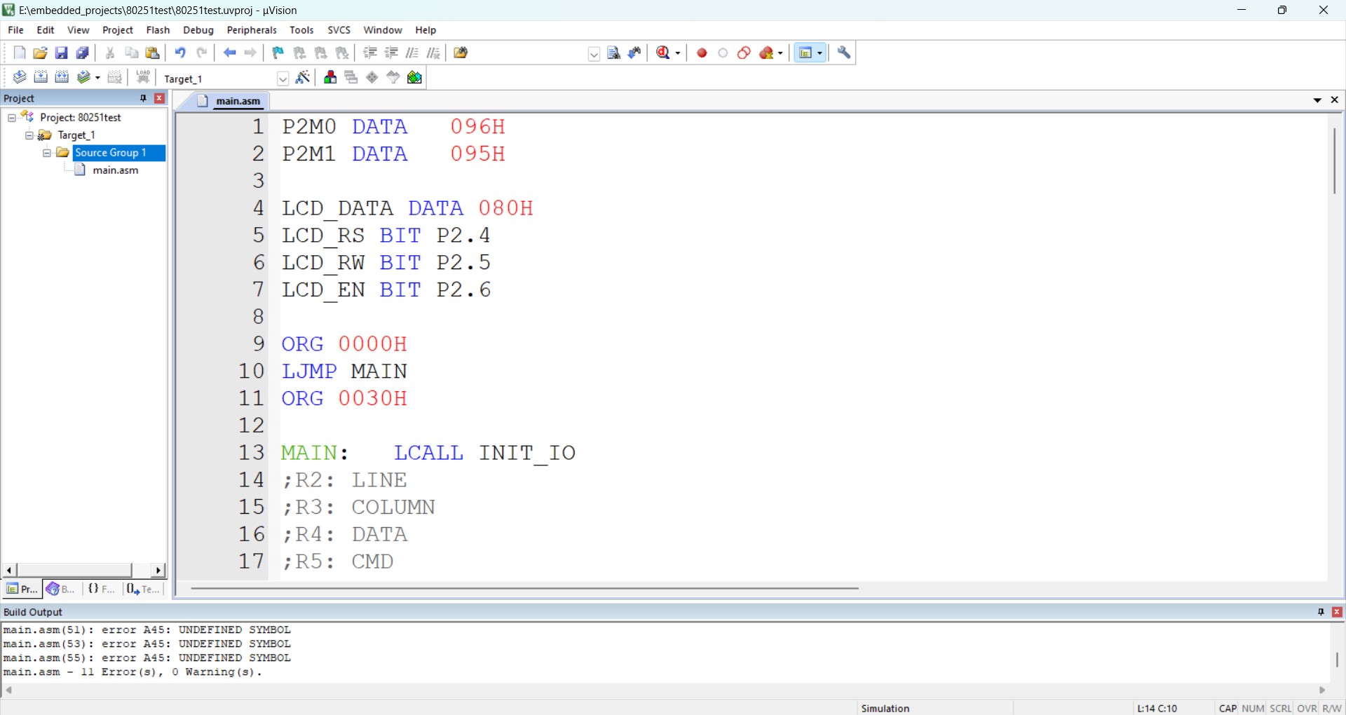Insert a breakpoint with red dot icon
1346x715 pixels.
pyautogui.click(x=702, y=53)
